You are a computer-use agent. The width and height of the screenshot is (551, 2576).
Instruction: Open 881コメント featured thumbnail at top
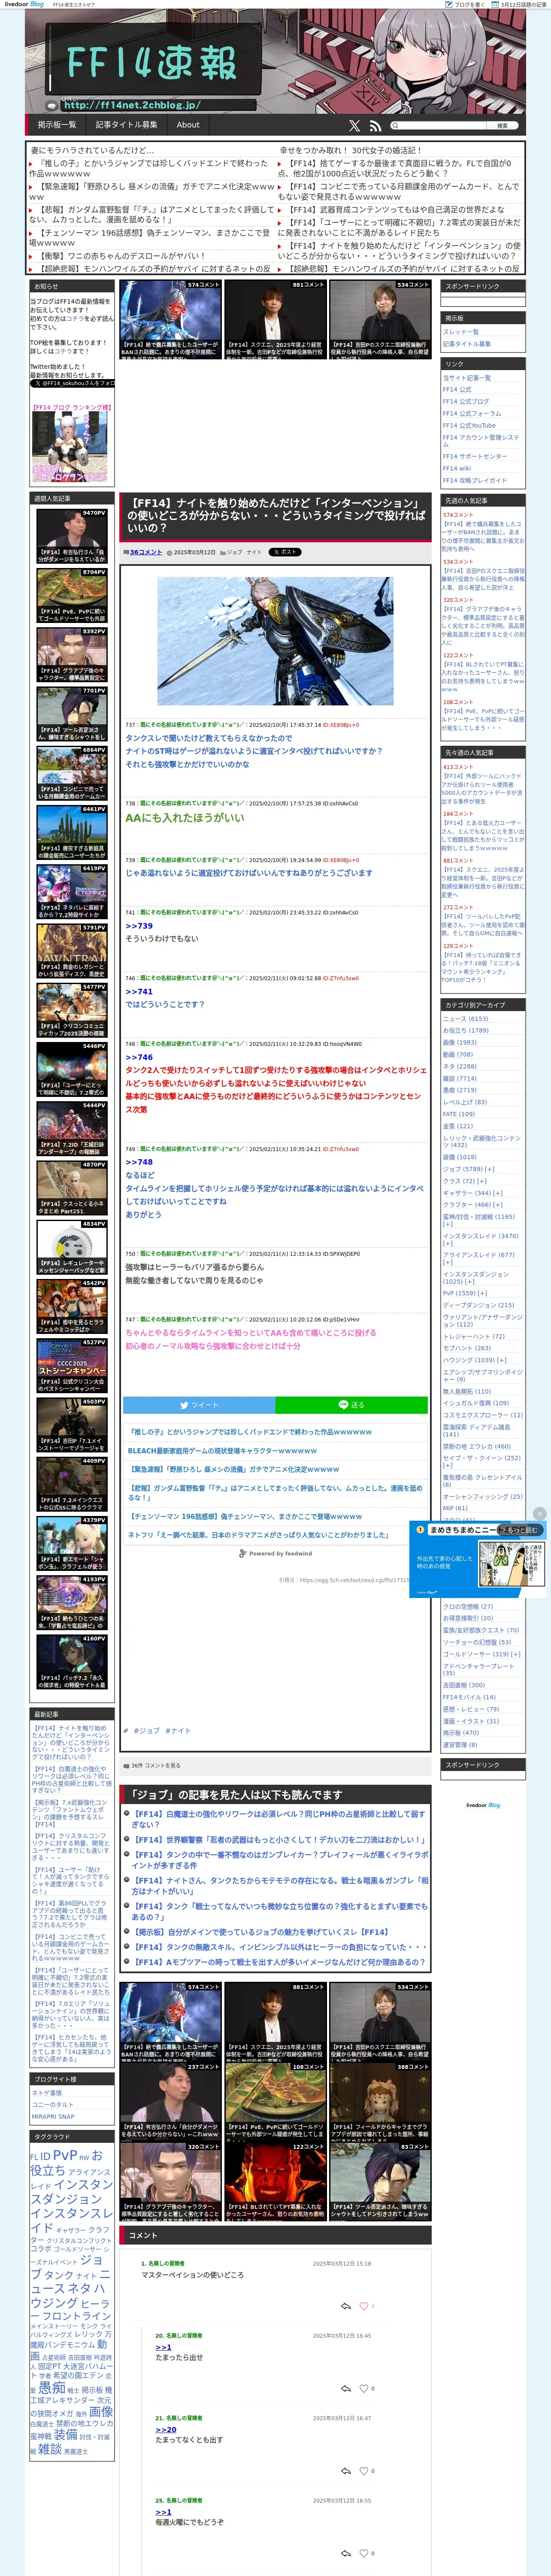pos(275,320)
